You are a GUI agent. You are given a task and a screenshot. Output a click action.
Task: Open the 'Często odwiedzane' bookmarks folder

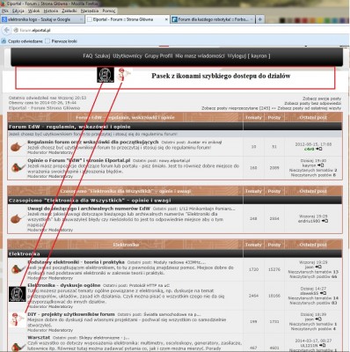[x=23, y=41]
